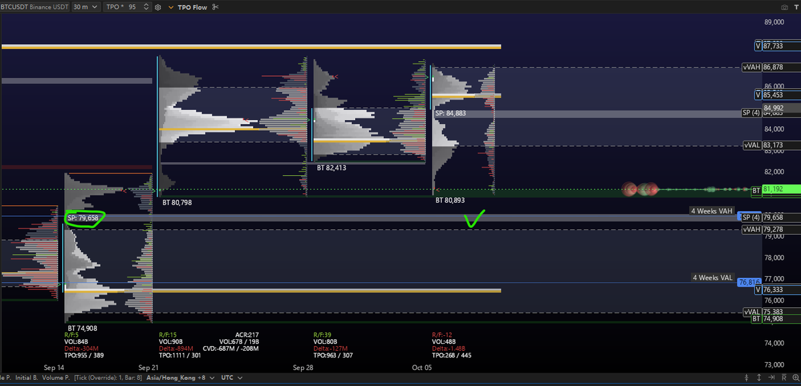
Task: Click the BT 74,908 price axis tag
Action: [775, 319]
